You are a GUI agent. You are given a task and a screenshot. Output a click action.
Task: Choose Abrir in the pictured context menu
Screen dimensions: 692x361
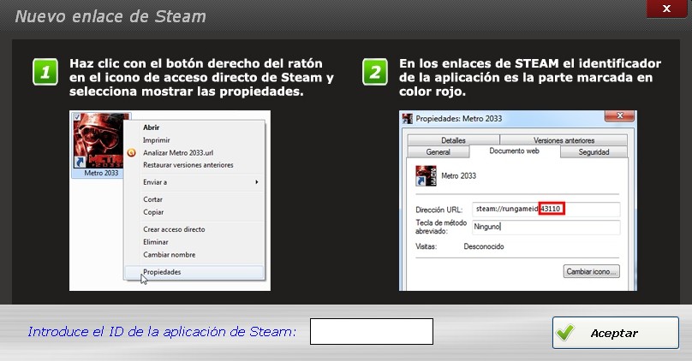tap(151, 127)
